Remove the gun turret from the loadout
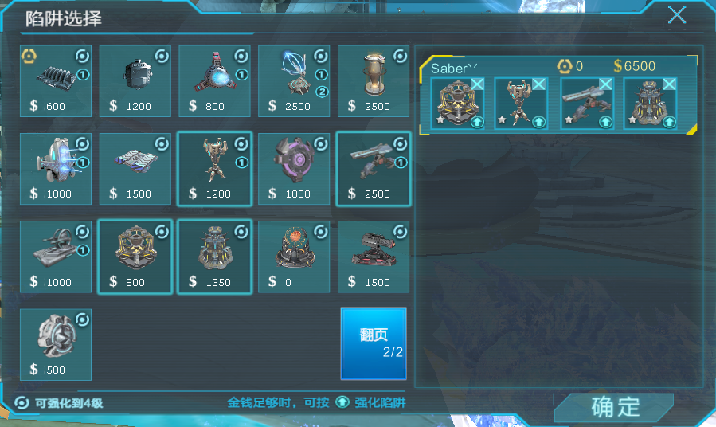 click(605, 84)
